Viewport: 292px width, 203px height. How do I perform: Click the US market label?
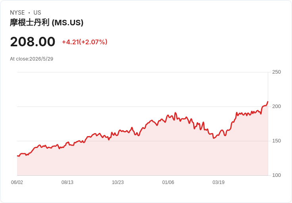(x=37, y=13)
